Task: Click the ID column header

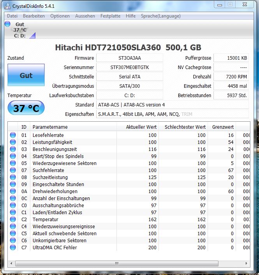Action: click(24, 127)
